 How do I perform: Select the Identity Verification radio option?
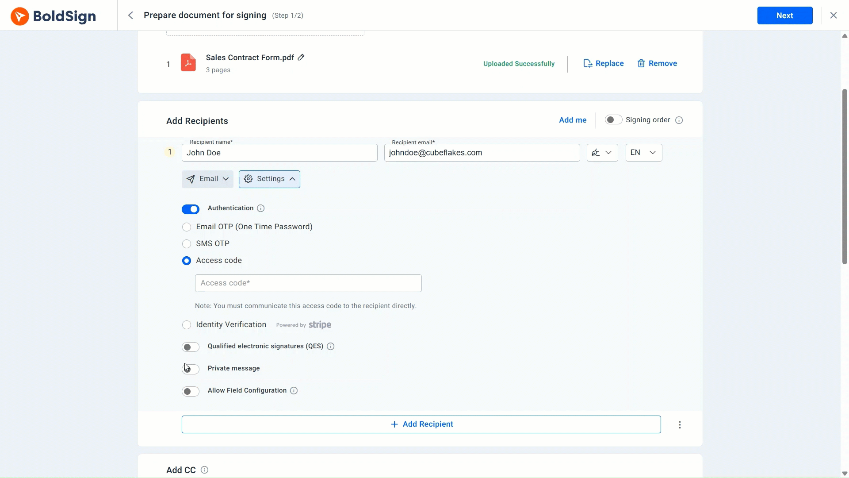187,325
